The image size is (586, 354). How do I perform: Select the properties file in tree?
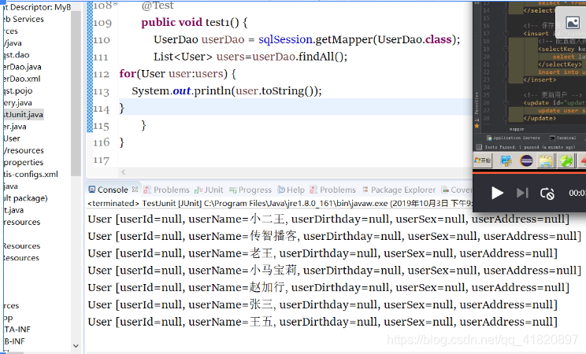point(23,162)
